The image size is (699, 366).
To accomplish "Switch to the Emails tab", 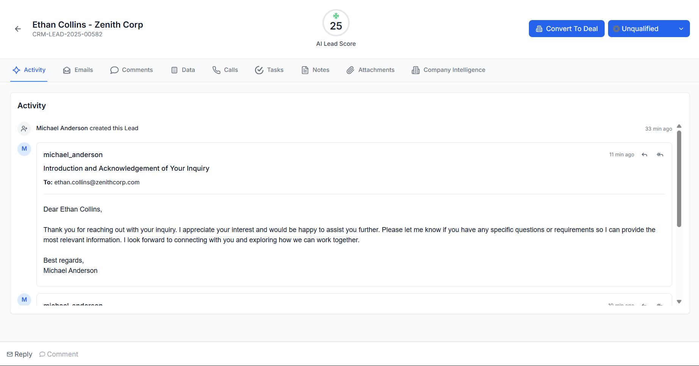I will tap(78, 70).
